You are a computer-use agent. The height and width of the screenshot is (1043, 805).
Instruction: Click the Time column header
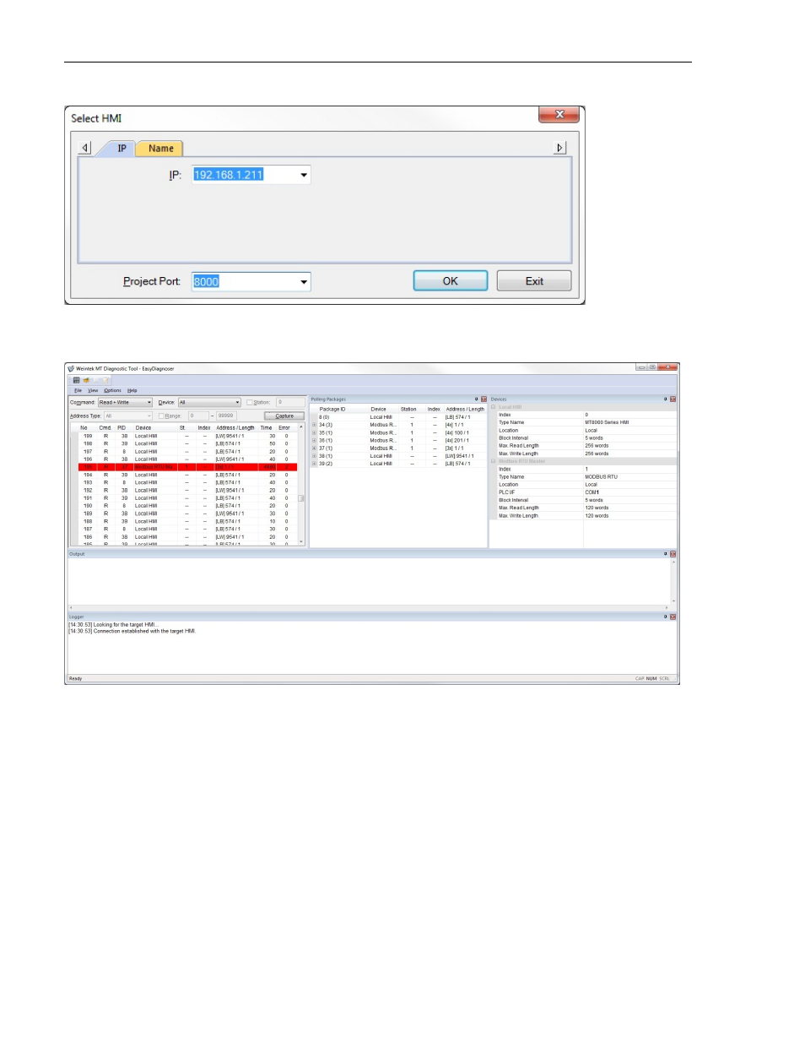(267, 428)
